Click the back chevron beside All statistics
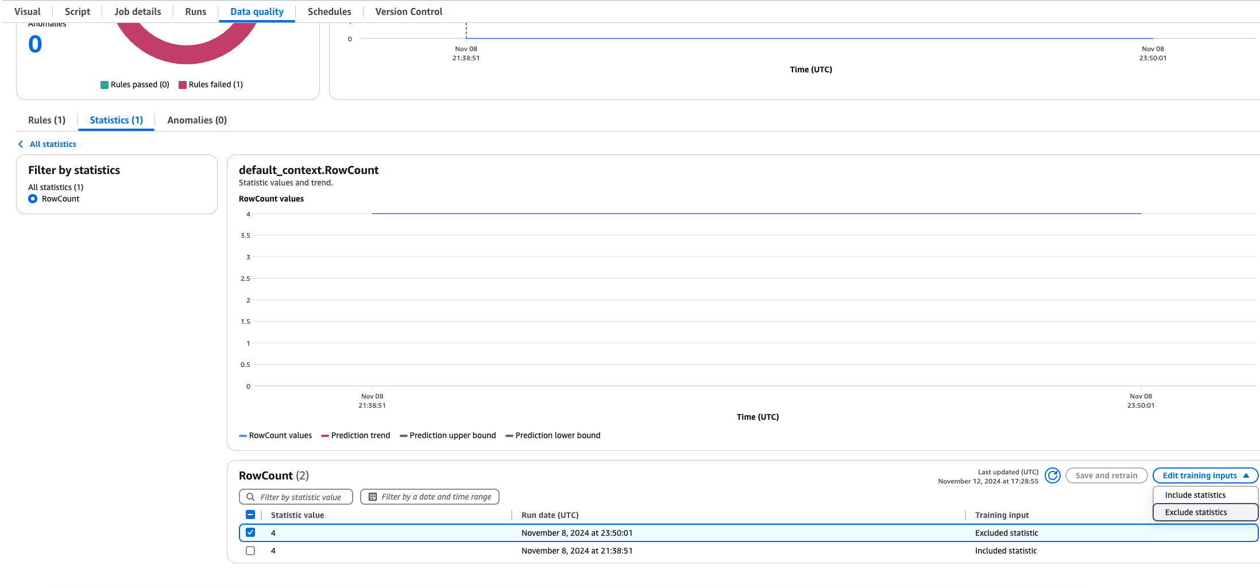 [21, 144]
